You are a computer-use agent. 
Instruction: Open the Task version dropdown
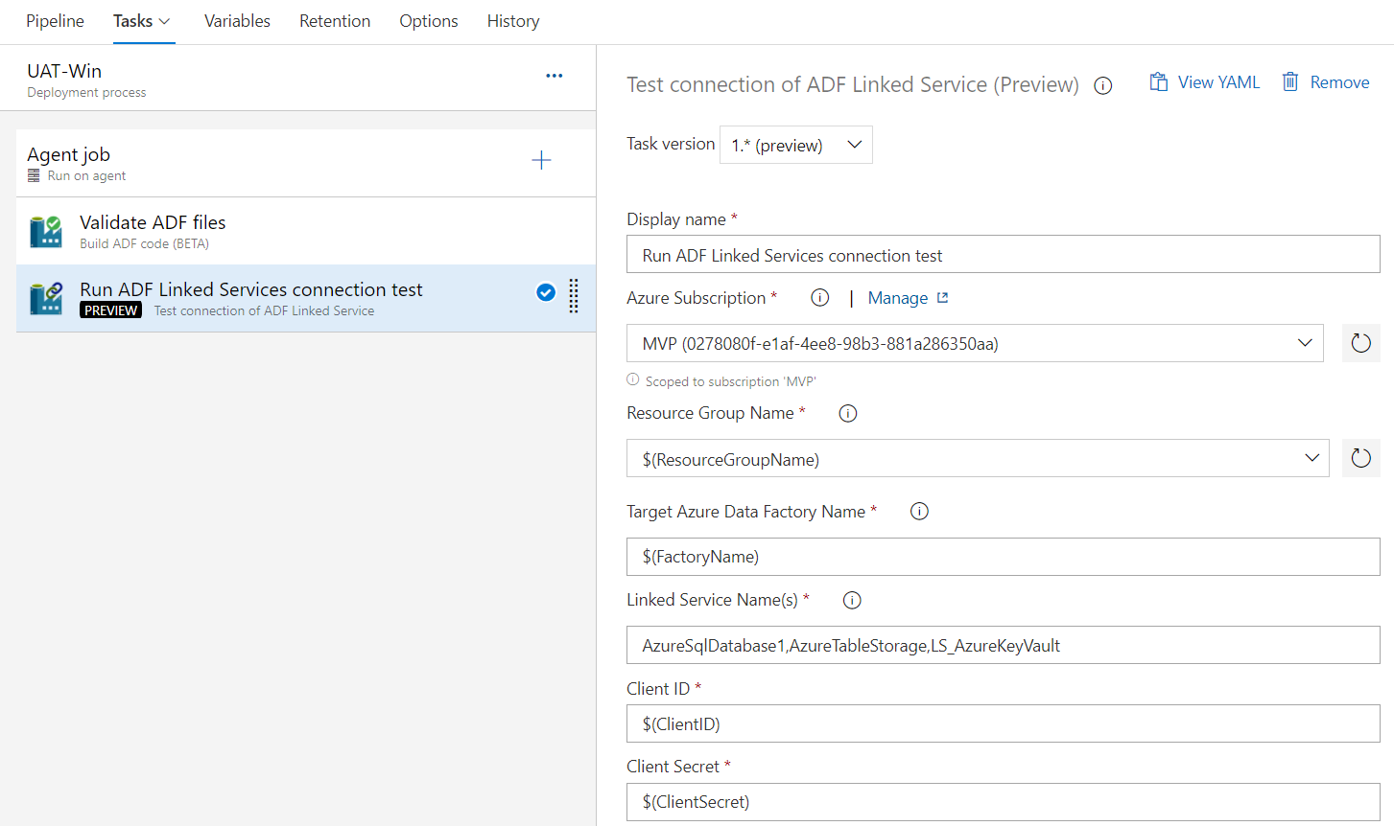795,145
